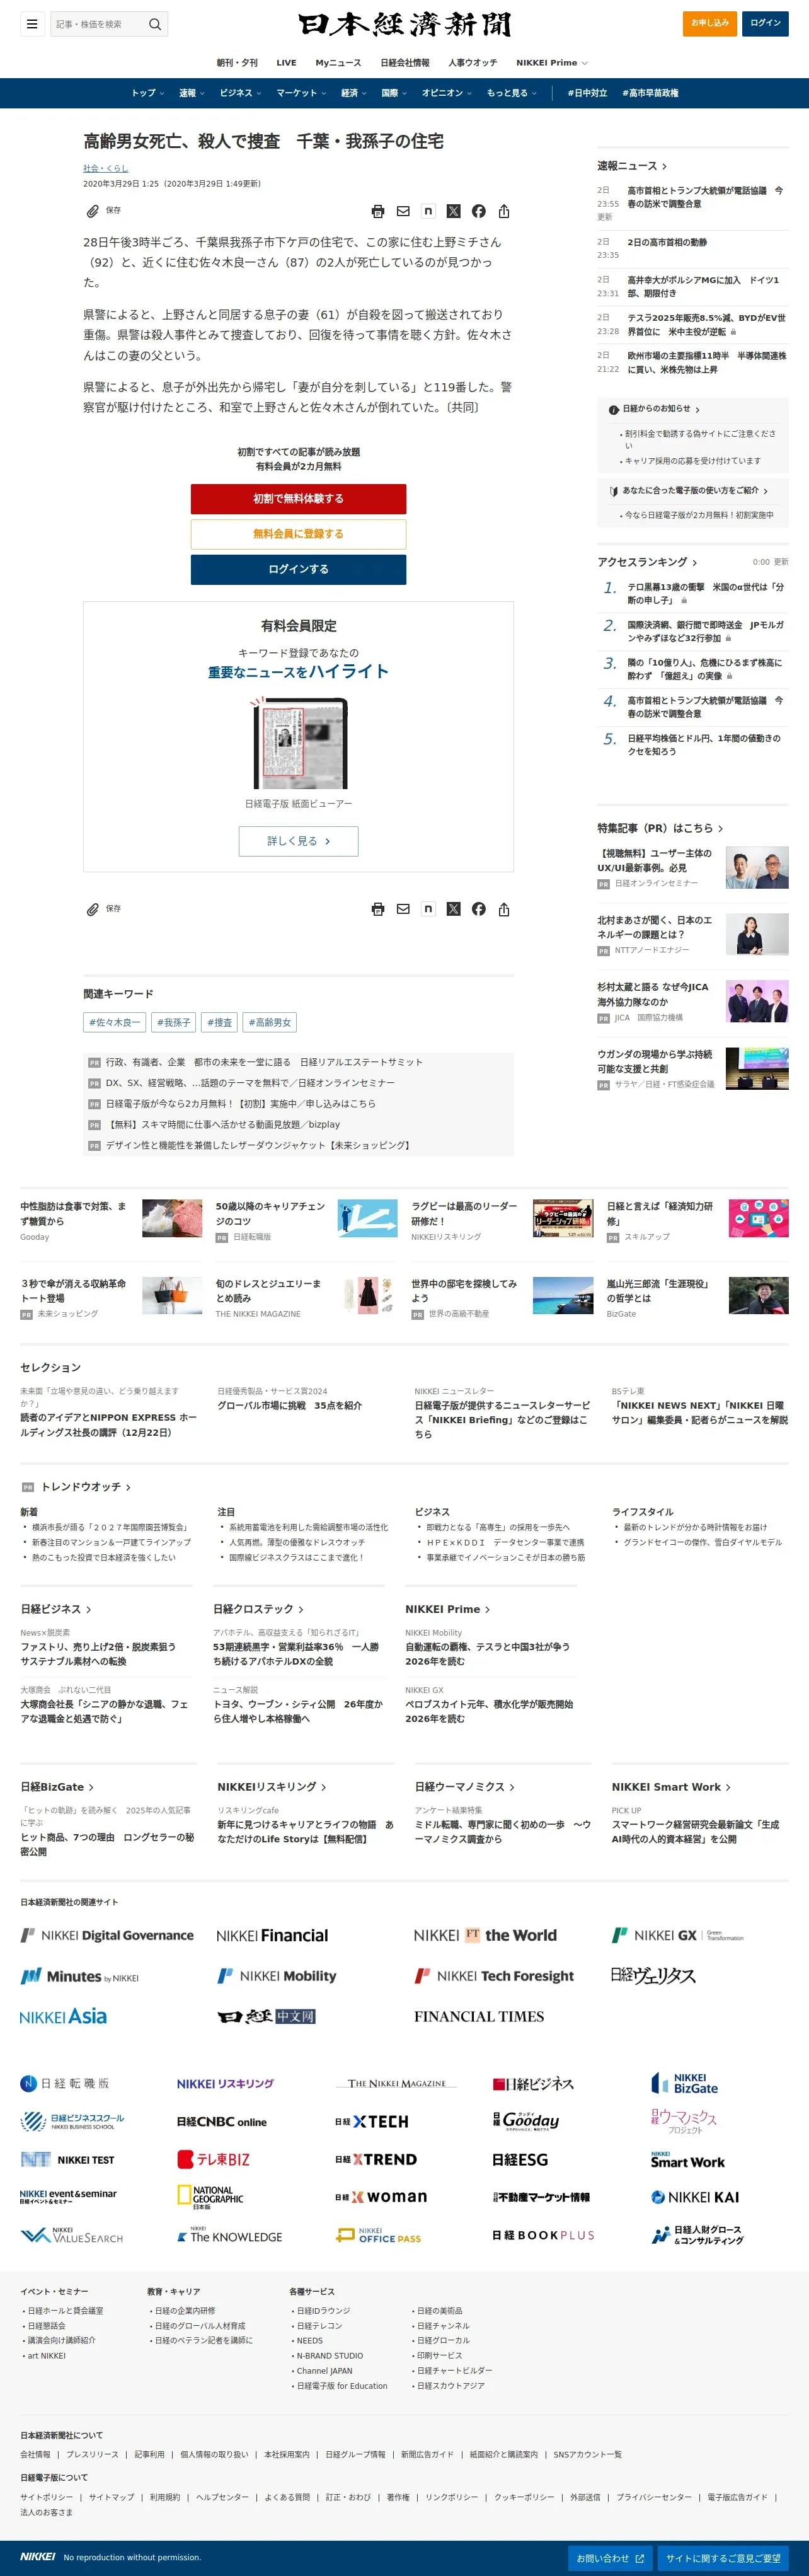Viewport: 809px width, 2576px height.
Task: Open the hamburger menu icon
Action: pyautogui.click(x=32, y=24)
